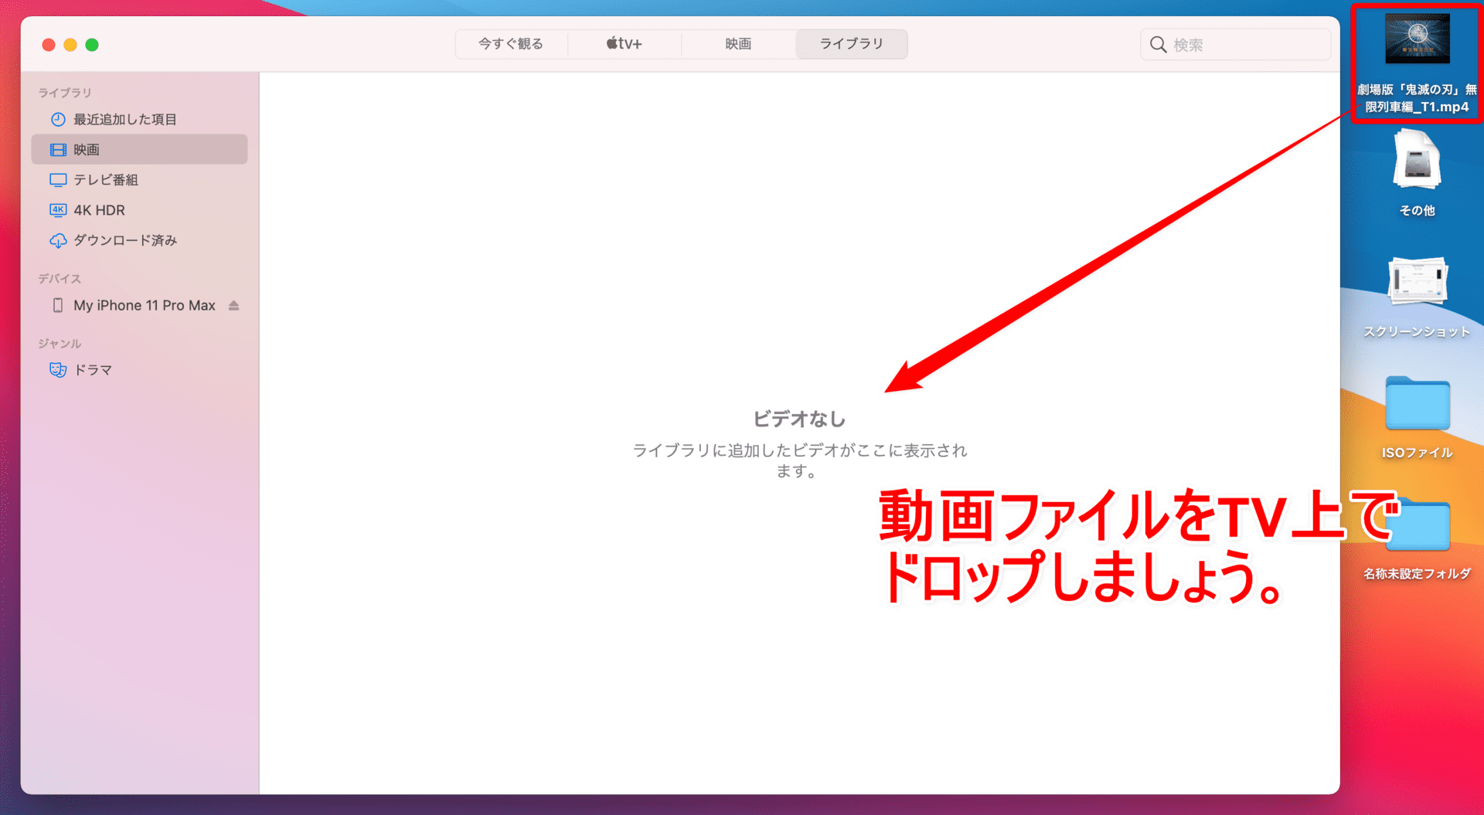This screenshot has width=1484, height=815.
Task: Click the TV screen icon beside テレビ番組
Action: pyautogui.click(x=58, y=180)
